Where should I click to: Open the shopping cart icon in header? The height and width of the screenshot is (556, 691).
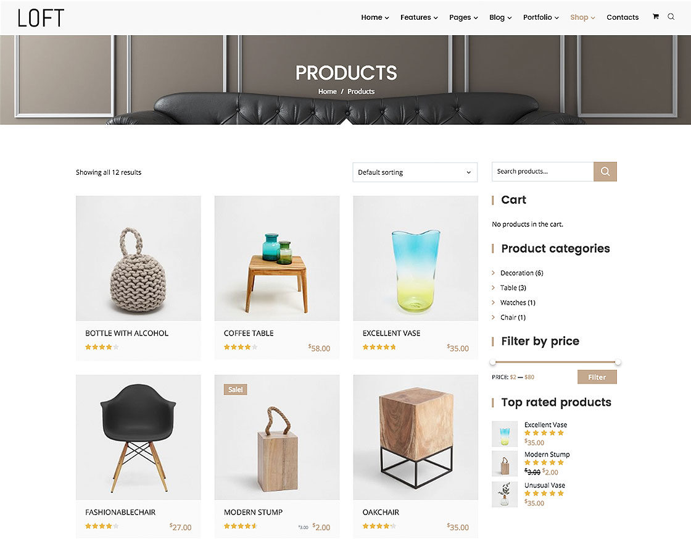tap(655, 17)
